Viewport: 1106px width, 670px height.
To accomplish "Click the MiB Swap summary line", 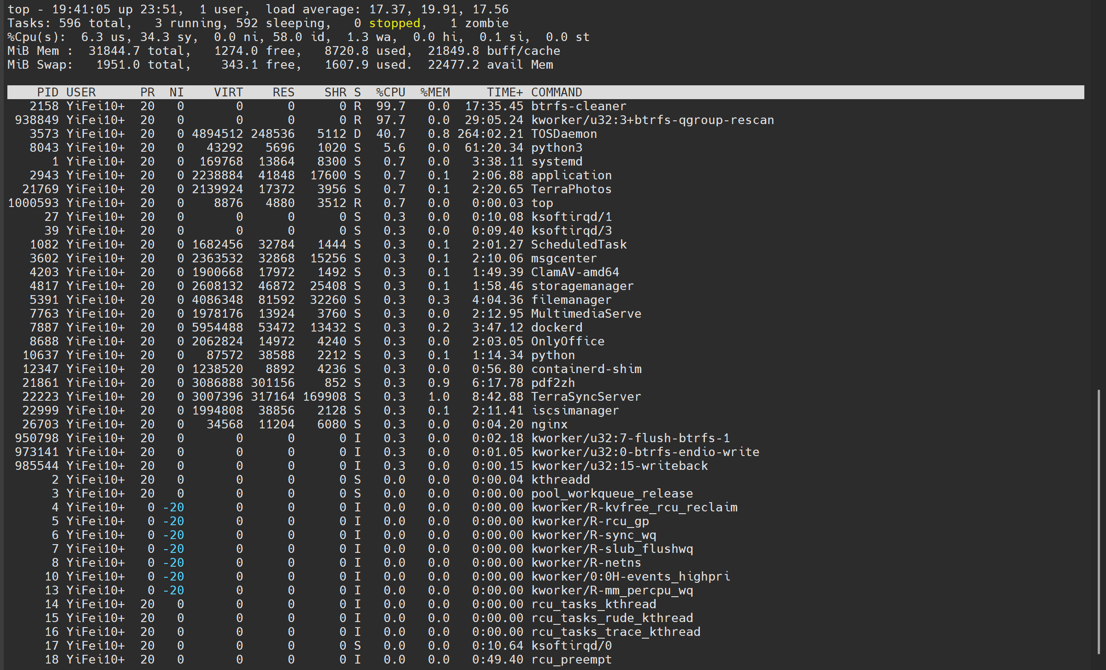I will coord(280,65).
